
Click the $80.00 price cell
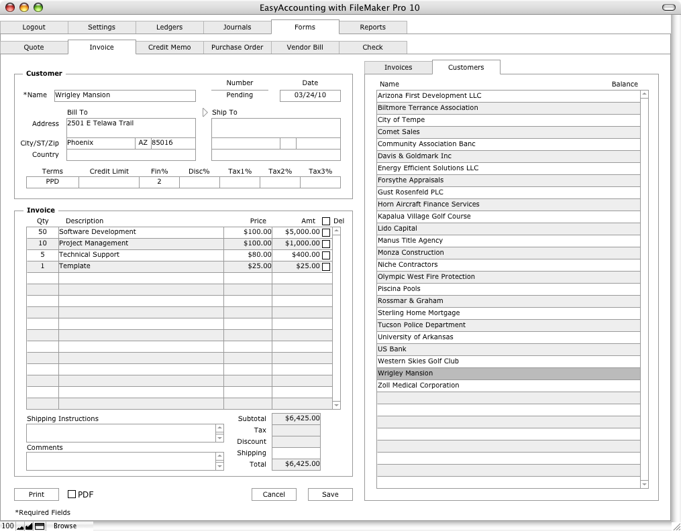tap(248, 255)
